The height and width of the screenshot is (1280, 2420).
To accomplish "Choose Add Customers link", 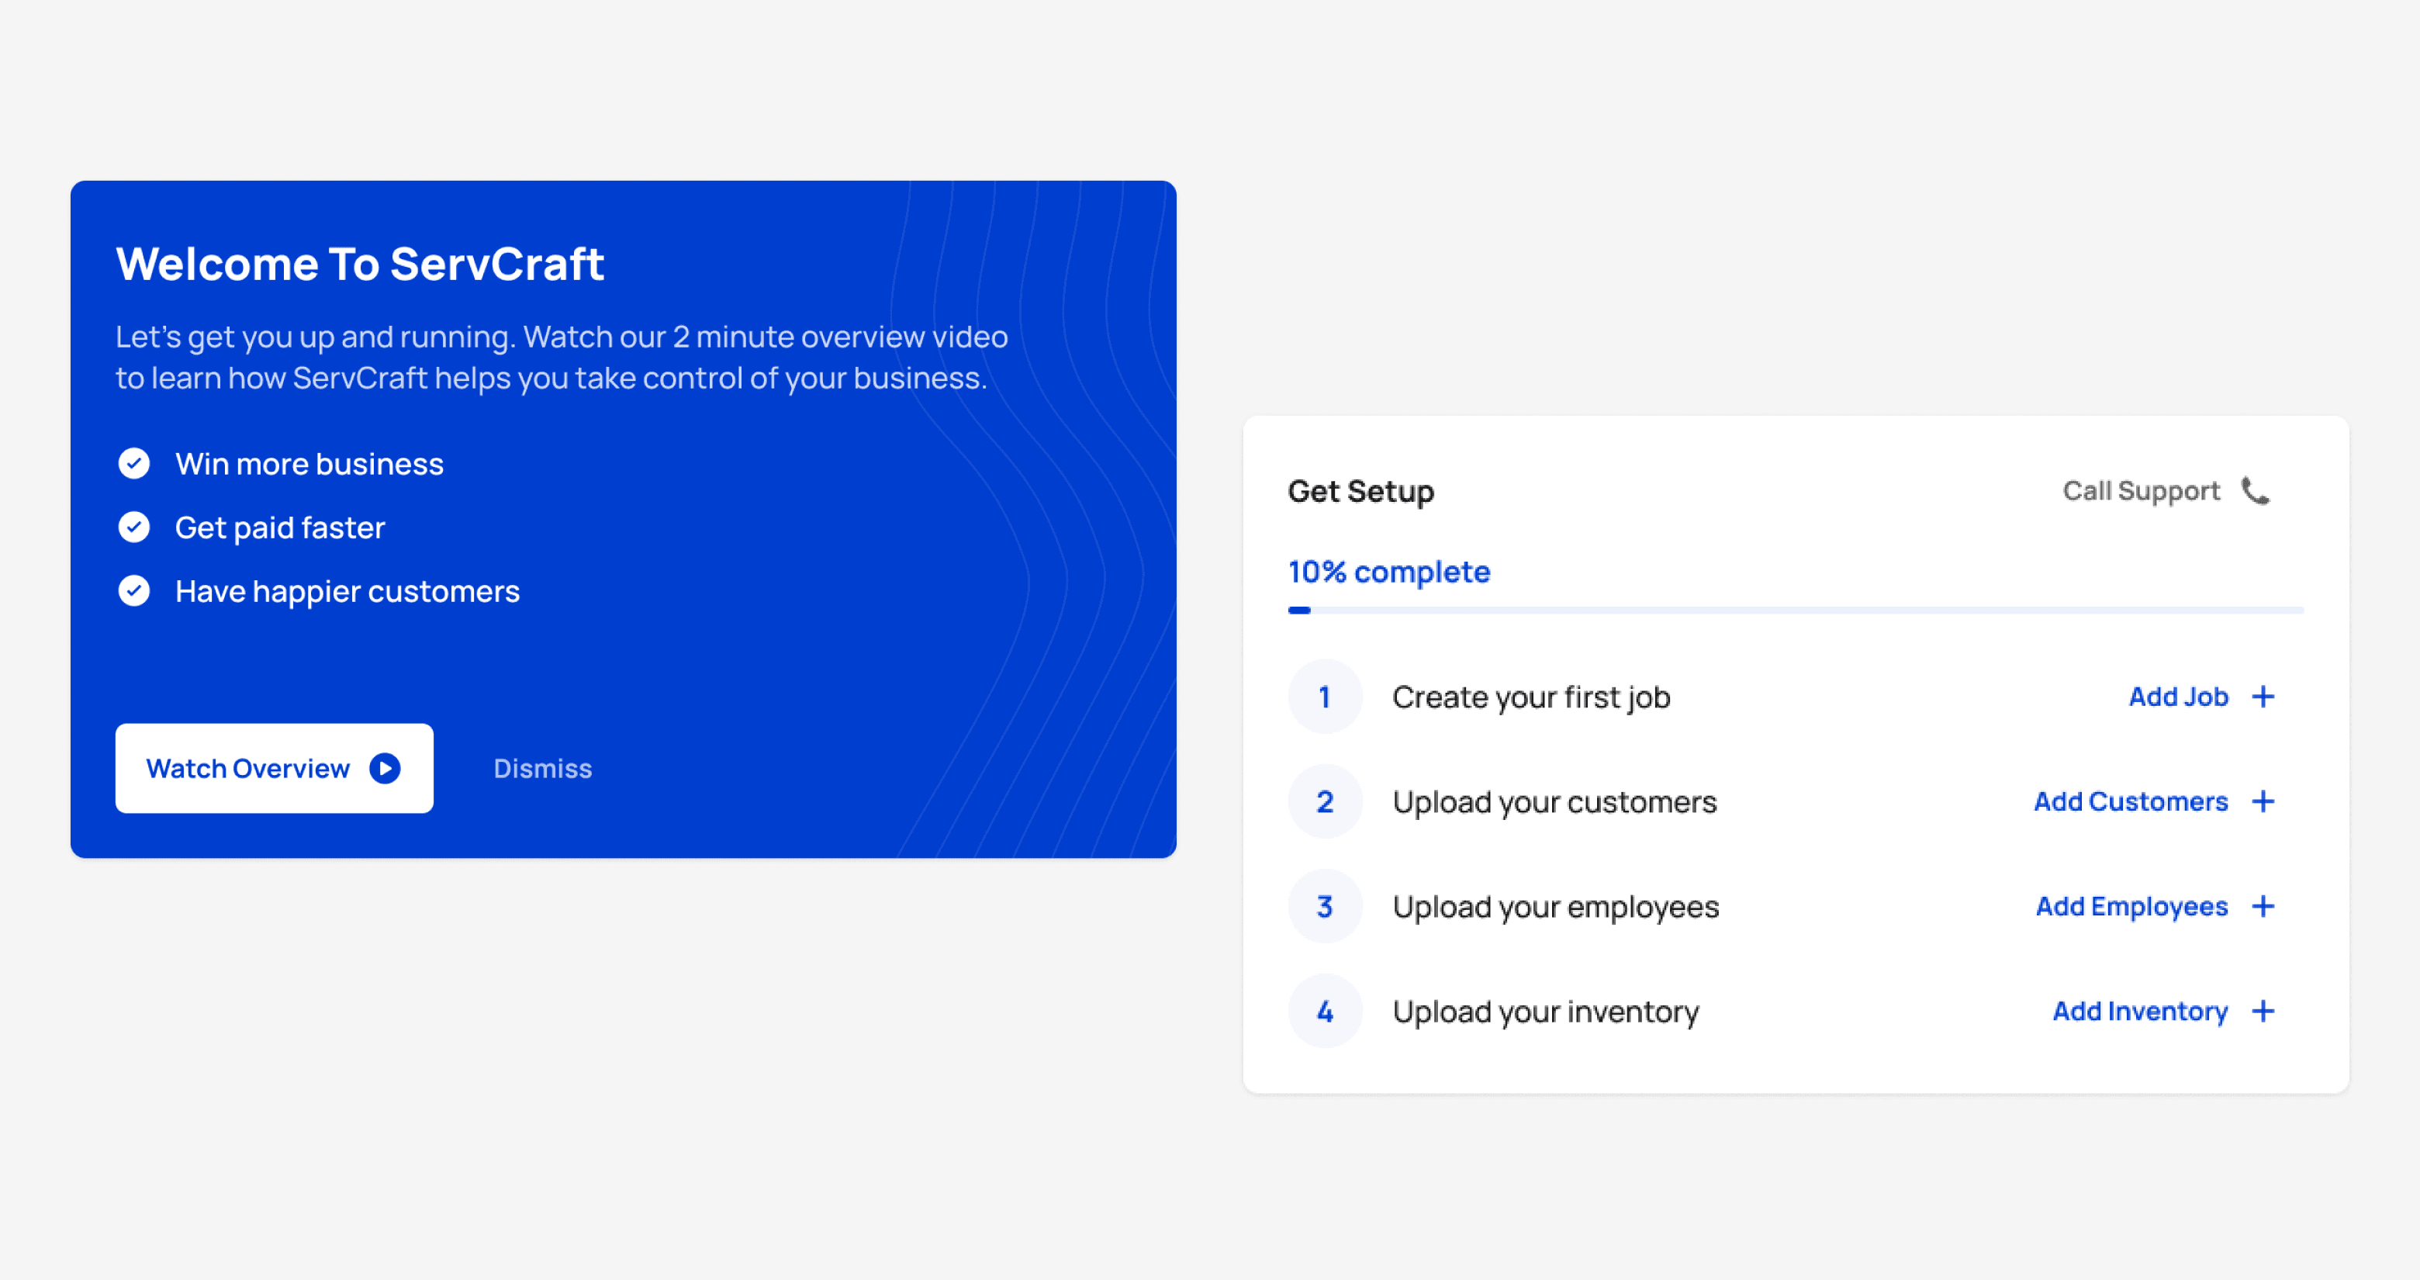I will pyautogui.click(x=2130, y=801).
